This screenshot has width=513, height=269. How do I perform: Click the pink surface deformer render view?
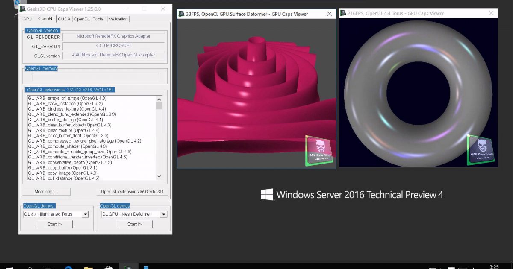click(x=256, y=94)
